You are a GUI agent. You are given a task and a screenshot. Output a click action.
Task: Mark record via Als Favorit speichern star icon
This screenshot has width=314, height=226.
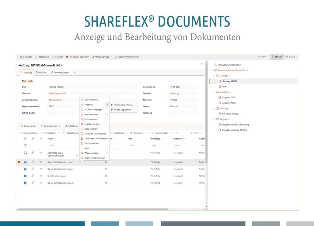coord(67,57)
